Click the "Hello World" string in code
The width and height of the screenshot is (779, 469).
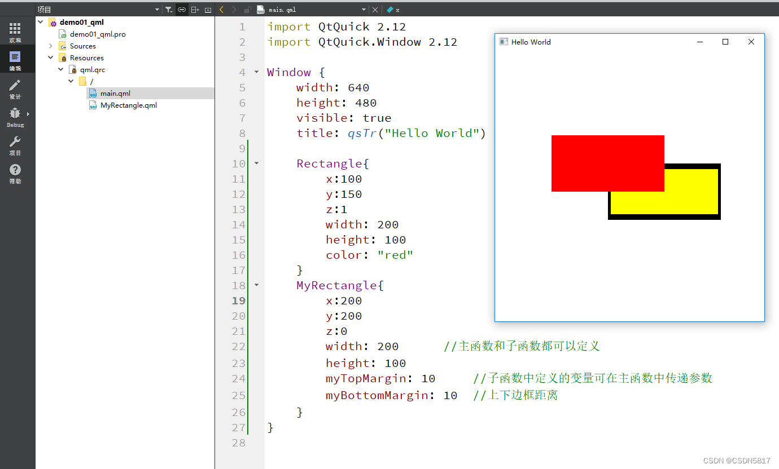(x=432, y=133)
